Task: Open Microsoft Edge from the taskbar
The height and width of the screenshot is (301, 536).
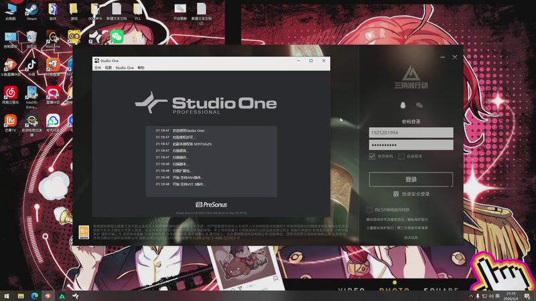Action: pos(35,296)
